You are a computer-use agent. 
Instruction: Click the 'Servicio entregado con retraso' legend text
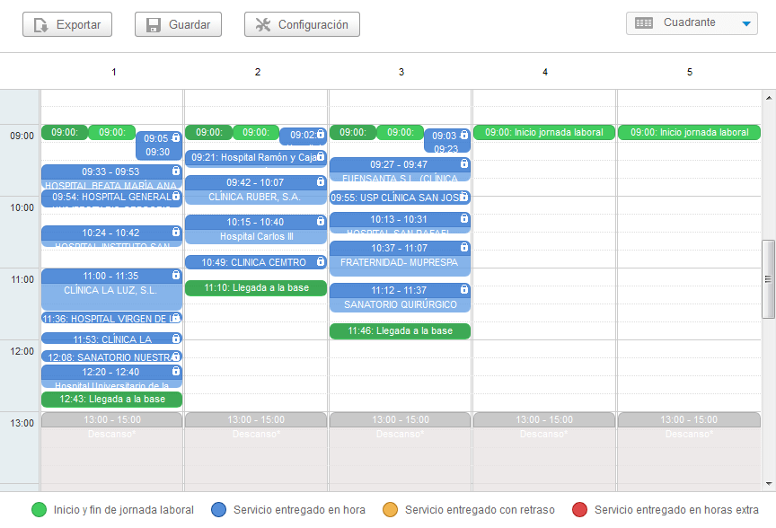pos(480,510)
